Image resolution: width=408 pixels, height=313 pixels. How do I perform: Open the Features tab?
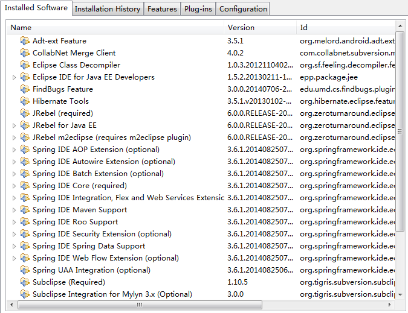(x=162, y=9)
